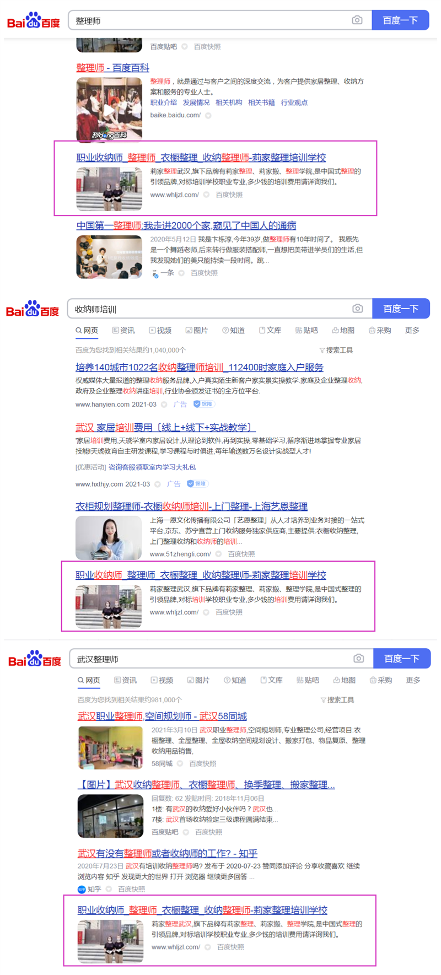Viewport: 441px width, 975px height.
Task: Expand the arrow beside the 知乎 source
Action: pos(109,889)
